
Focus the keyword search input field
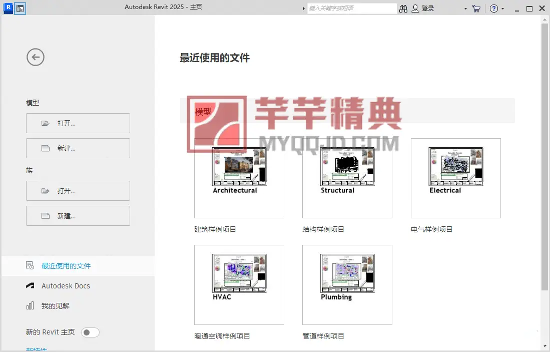tap(352, 9)
